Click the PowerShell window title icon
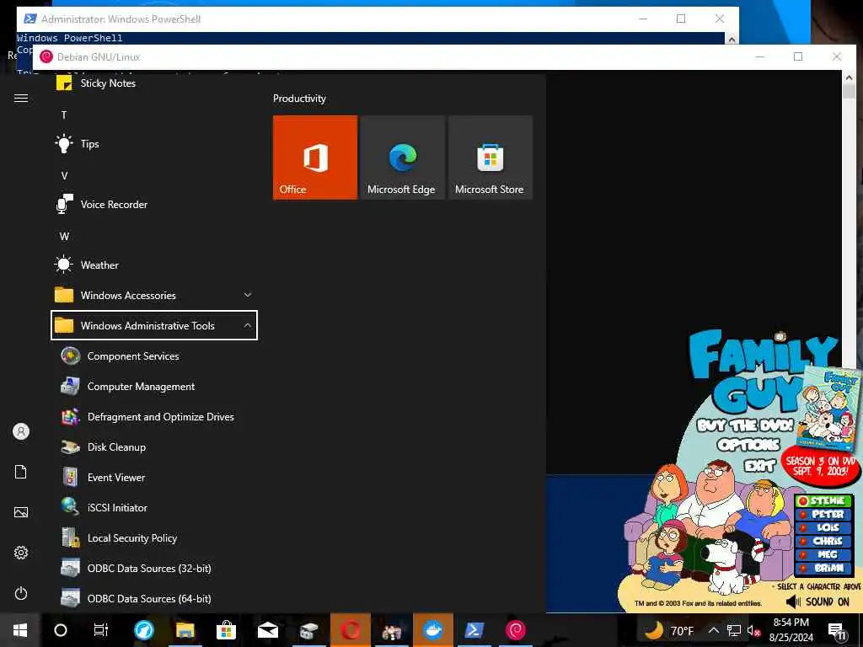Image resolution: width=863 pixels, height=647 pixels. click(29, 19)
